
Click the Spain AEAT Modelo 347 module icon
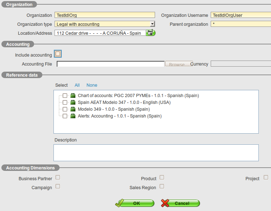(x=73, y=102)
